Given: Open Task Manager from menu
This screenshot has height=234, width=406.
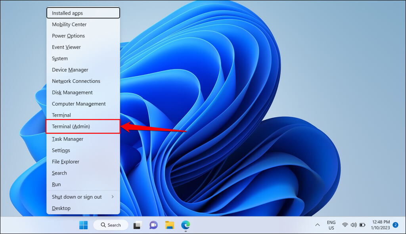Looking at the screenshot, I should (83, 139).
